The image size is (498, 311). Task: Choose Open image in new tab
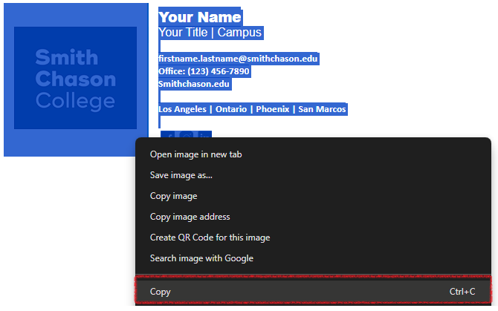[x=313, y=154]
